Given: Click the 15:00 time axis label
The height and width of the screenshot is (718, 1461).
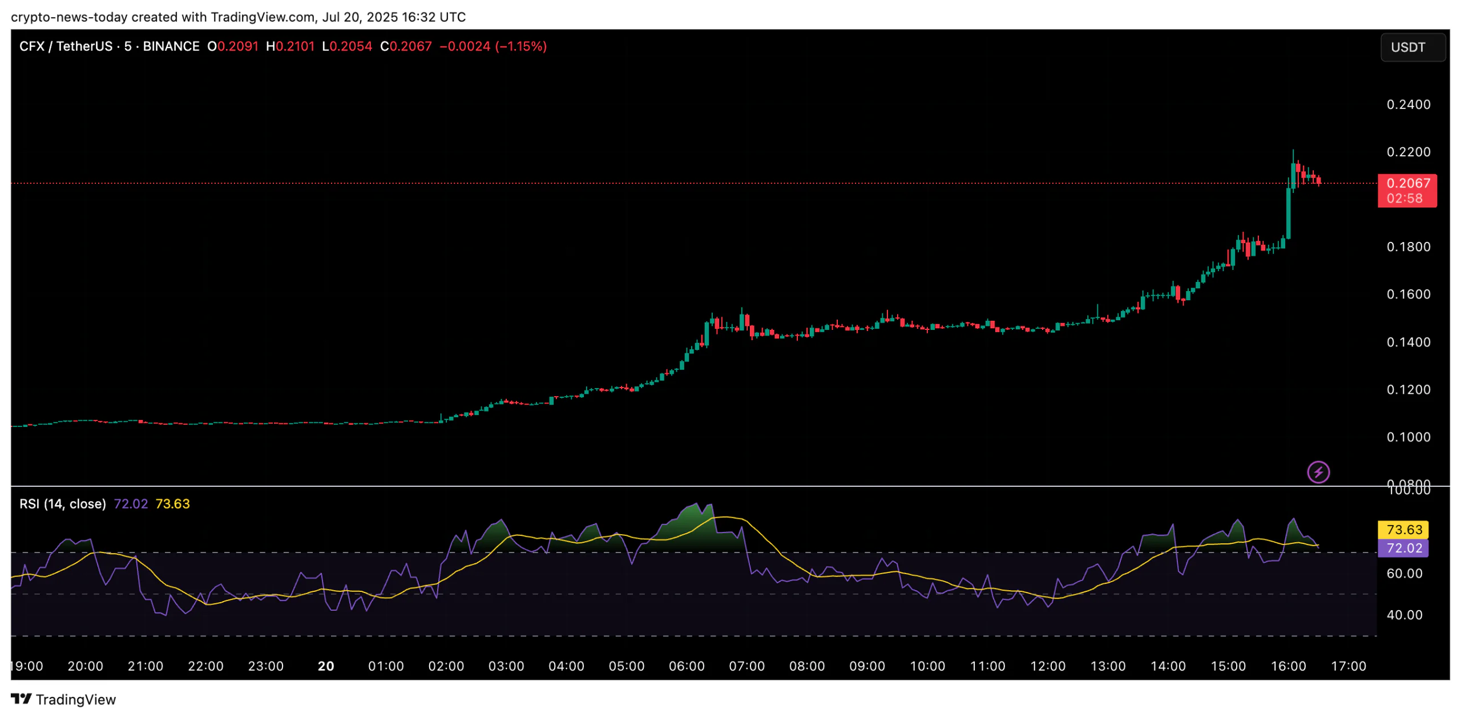Looking at the screenshot, I should pyautogui.click(x=1228, y=666).
